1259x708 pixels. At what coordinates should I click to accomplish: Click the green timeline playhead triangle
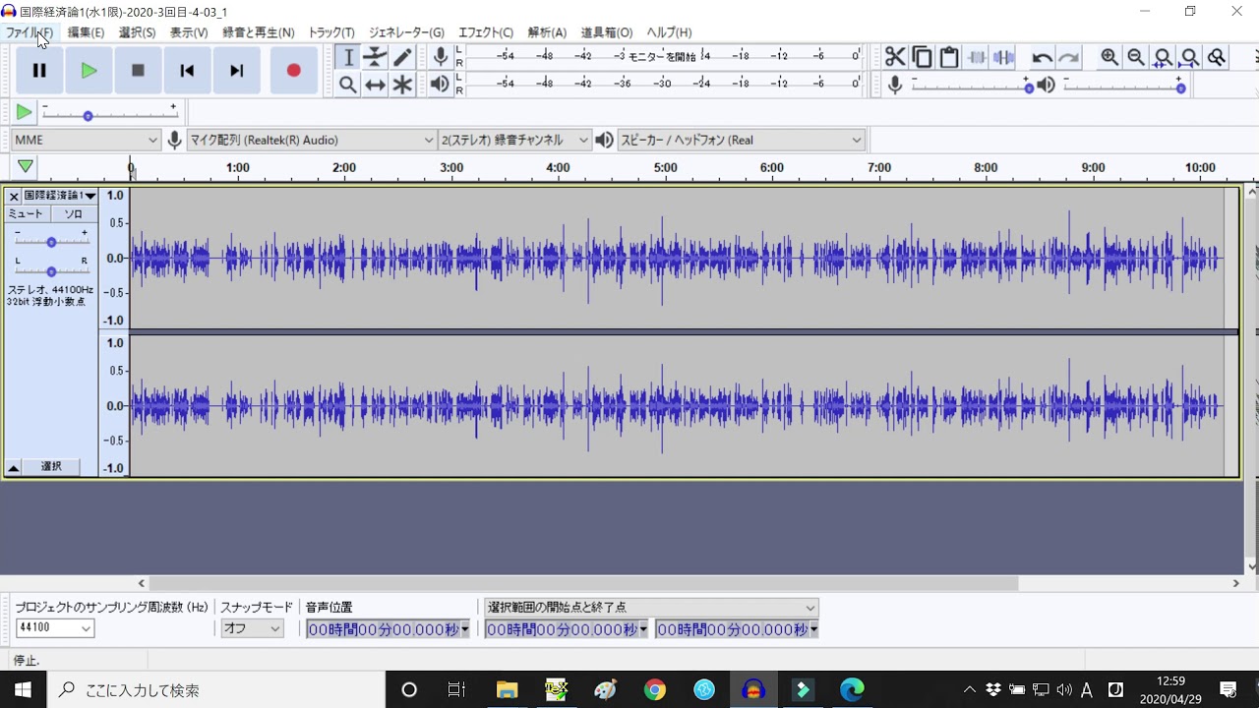click(x=25, y=166)
